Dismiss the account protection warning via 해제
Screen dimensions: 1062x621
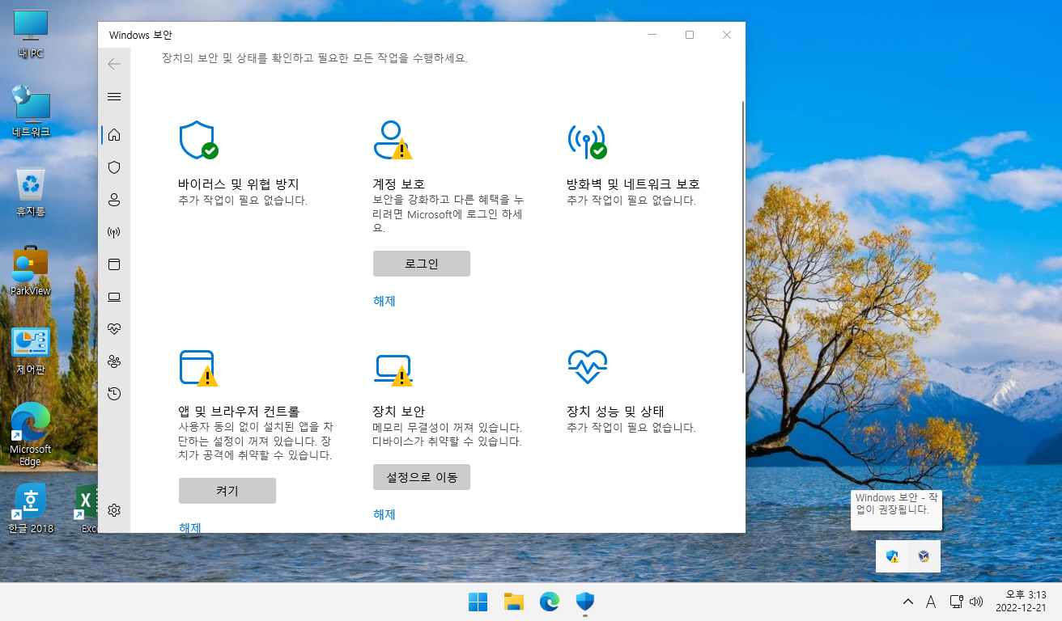[x=384, y=301]
